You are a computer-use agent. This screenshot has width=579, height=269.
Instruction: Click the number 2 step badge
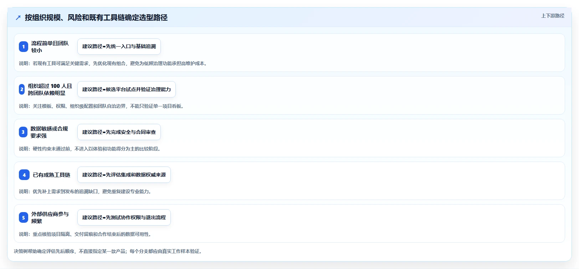click(22, 89)
